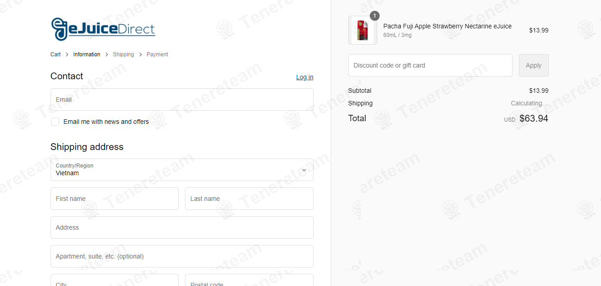This screenshot has height=286, width=601.
Task: Select the City input field
Action: [x=115, y=281]
